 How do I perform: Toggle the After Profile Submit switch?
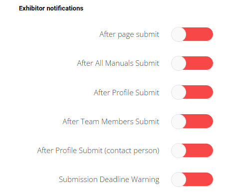coord(192,92)
